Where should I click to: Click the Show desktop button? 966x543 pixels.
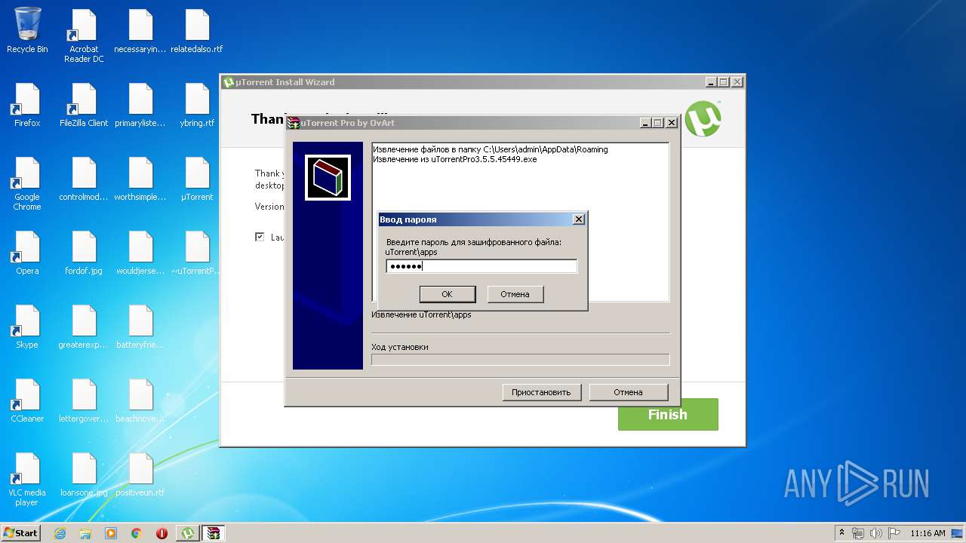(x=958, y=533)
